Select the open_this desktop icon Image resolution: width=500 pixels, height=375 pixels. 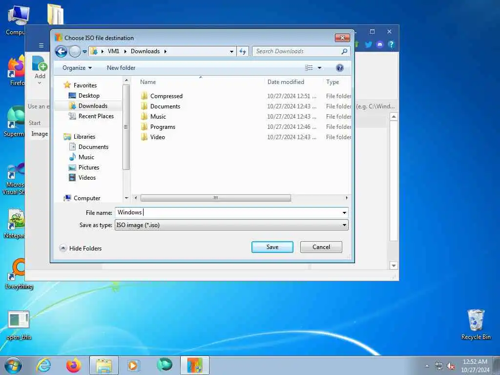pyautogui.click(x=19, y=325)
